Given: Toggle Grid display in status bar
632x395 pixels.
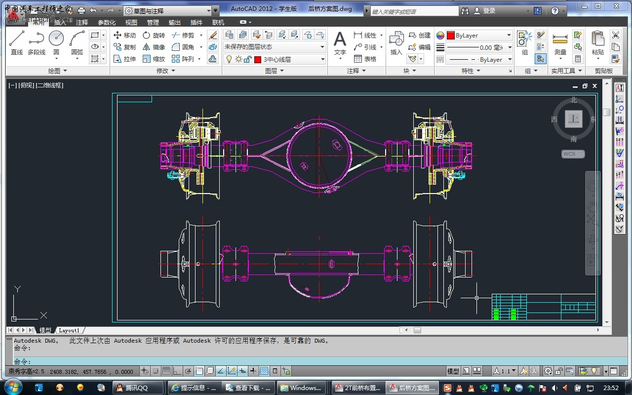Looking at the screenshot, I should tap(166, 371).
